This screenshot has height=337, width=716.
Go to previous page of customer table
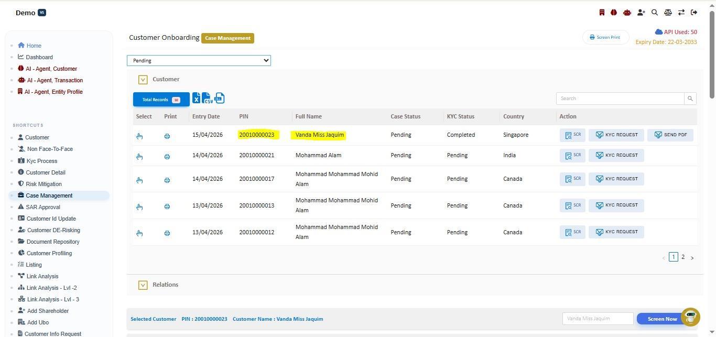tap(664, 257)
